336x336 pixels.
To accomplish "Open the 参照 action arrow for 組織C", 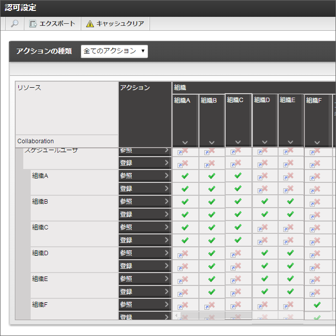I will click(x=166, y=227).
